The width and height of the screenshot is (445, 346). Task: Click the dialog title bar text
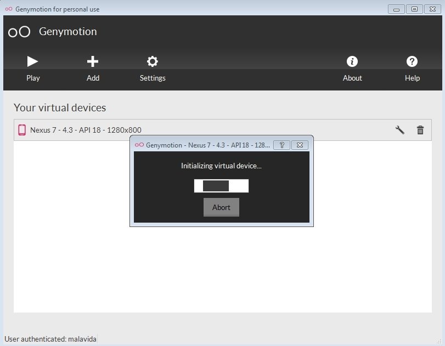[208, 145]
